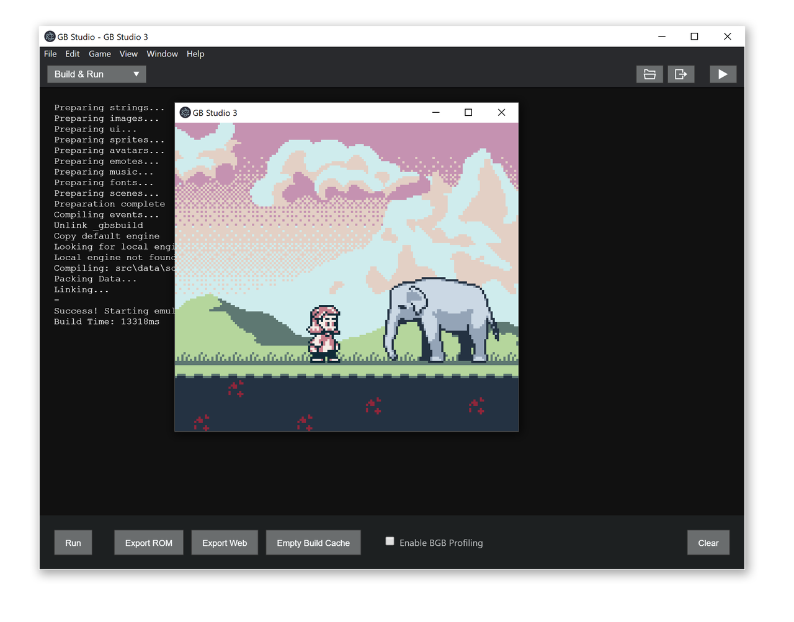794x622 pixels.
Task: Enable BGB Profiling checkbox
Action: pyautogui.click(x=390, y=541)
